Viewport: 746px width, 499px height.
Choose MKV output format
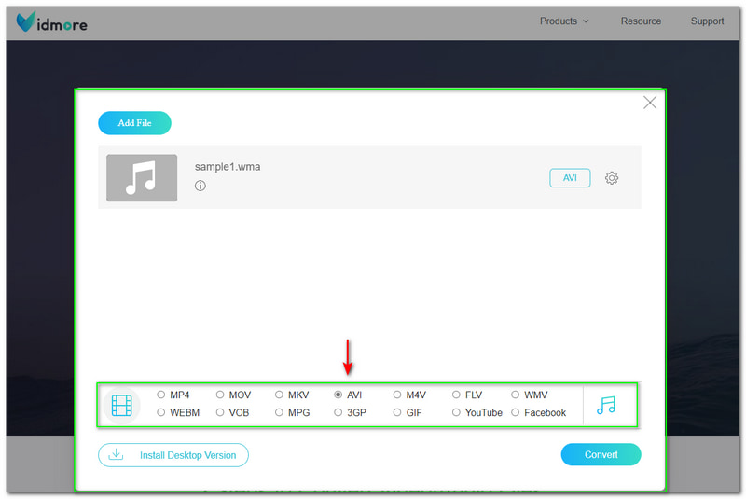pyautogui.click(x=279, y=395)
